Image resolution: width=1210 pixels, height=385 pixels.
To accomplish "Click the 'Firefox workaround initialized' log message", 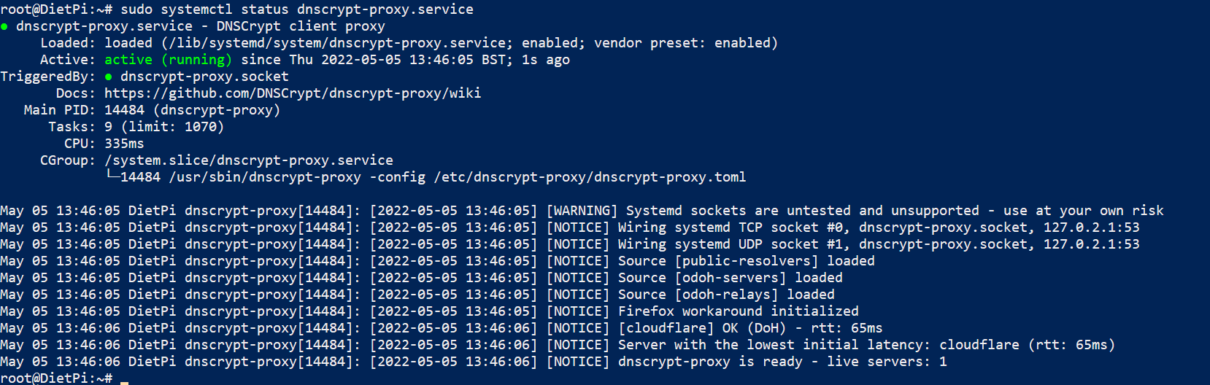I will coord(739,311).
